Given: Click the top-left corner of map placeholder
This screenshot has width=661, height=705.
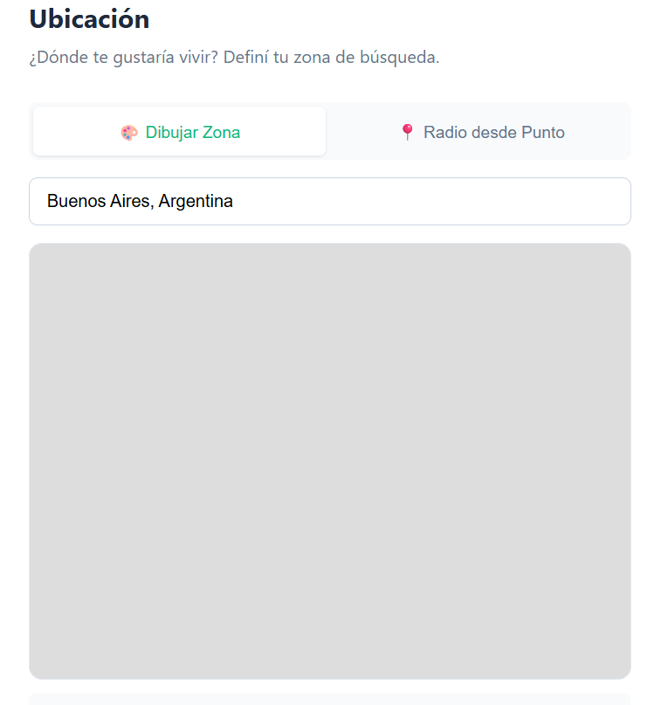Looking at the screenshot, I should pos(38,252).
